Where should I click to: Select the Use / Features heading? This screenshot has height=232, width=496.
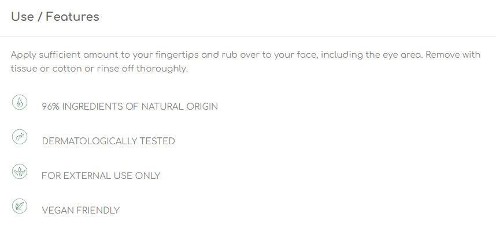[55, 17]
